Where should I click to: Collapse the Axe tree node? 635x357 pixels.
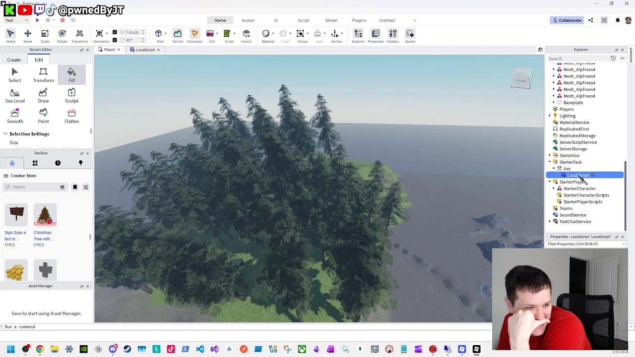(x=554, y=169)
